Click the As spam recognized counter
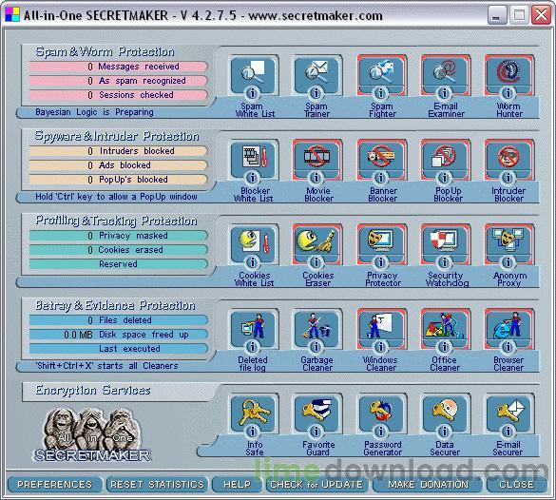Viewport: 556px width, 500px height. point(119,81)
